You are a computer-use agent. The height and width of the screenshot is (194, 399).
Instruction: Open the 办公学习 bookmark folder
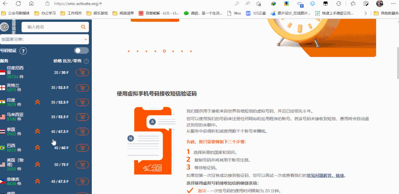(45, 13)
